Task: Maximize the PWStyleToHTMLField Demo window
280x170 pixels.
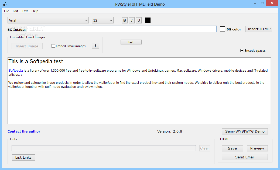Action: 262,3
